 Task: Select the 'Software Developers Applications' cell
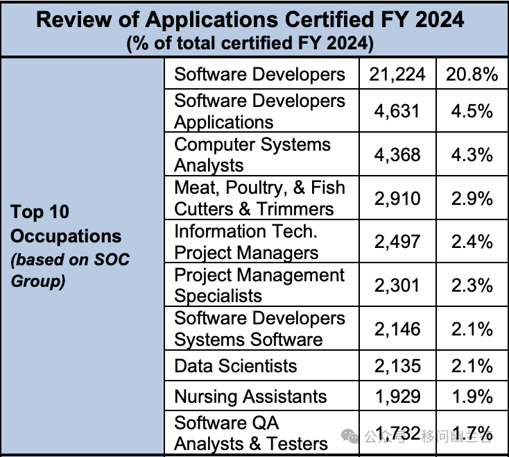(259, 111)
